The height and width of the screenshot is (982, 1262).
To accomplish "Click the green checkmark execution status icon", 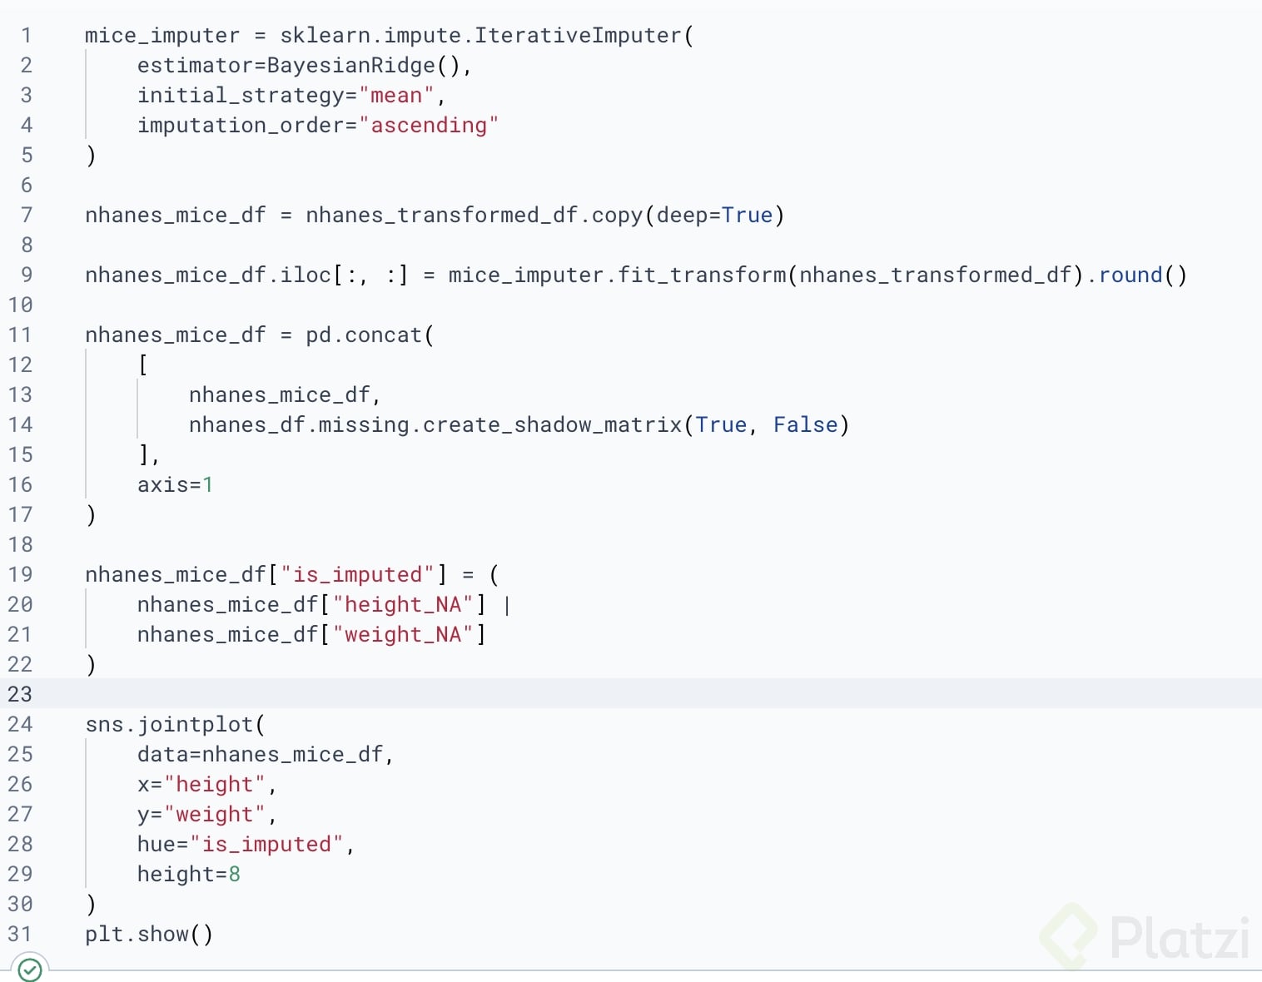I will (x=30, y=970).
